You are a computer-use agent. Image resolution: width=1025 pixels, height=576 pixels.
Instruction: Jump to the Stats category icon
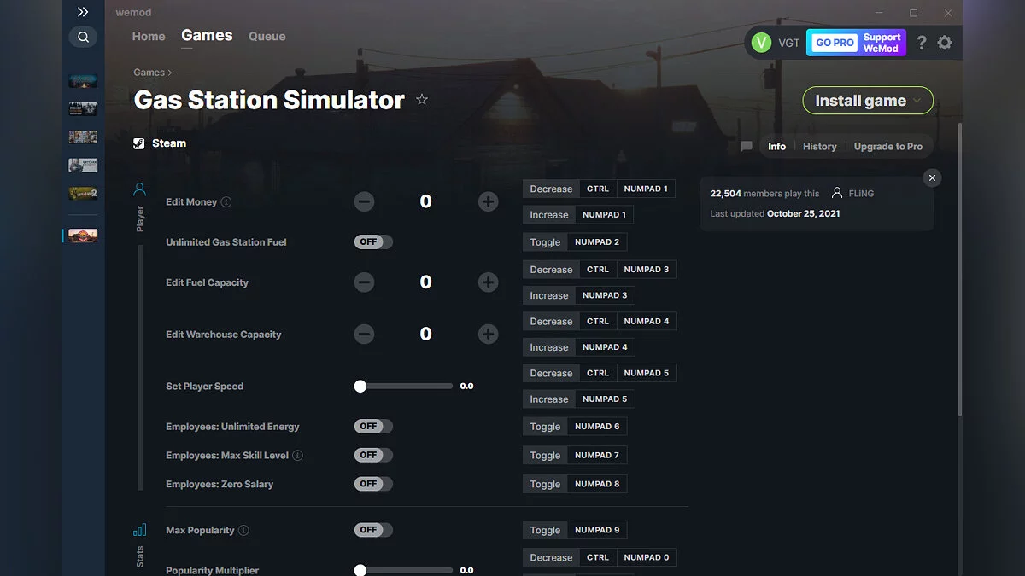click(x=139, y=530)
